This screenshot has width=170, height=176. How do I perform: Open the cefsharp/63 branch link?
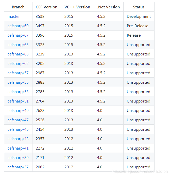(x=18, y=54)
